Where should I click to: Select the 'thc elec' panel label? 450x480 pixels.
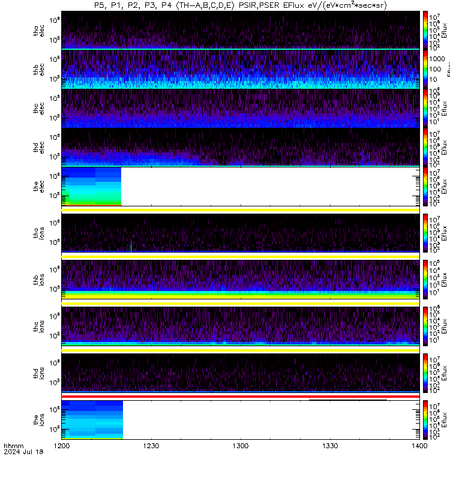(38, 109)
